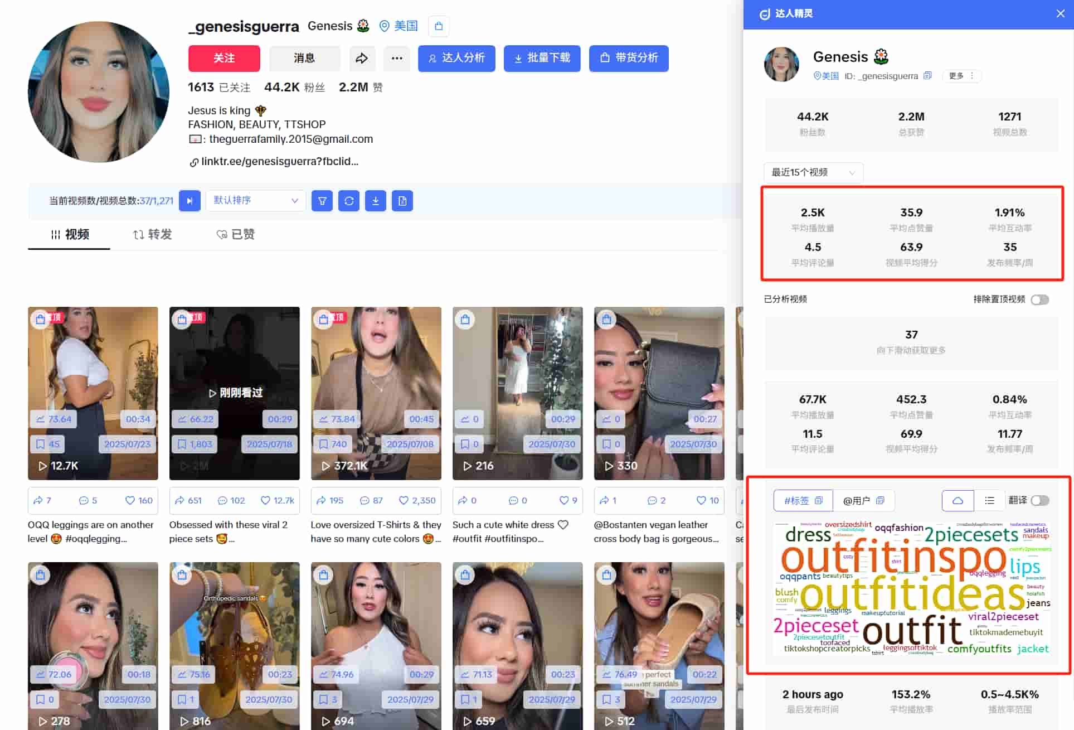
Task: Select the word cloud view icon
Action: (x=958, y=500)
